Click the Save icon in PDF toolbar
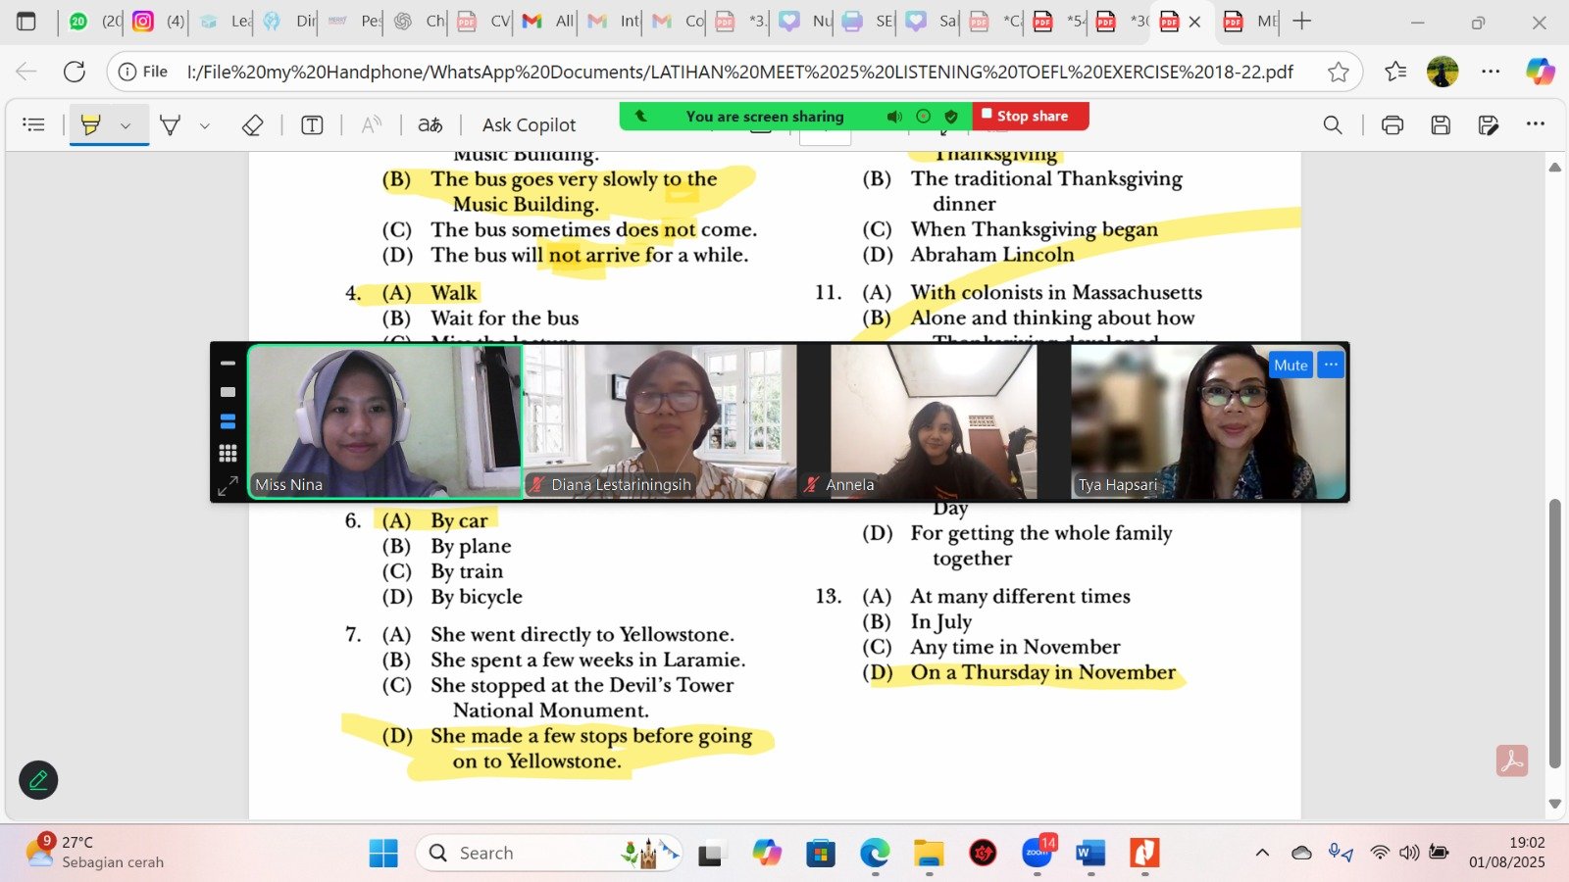The height and width of the screenshot is (882, 1569). pyautogui.click(x=1441, y=124)
